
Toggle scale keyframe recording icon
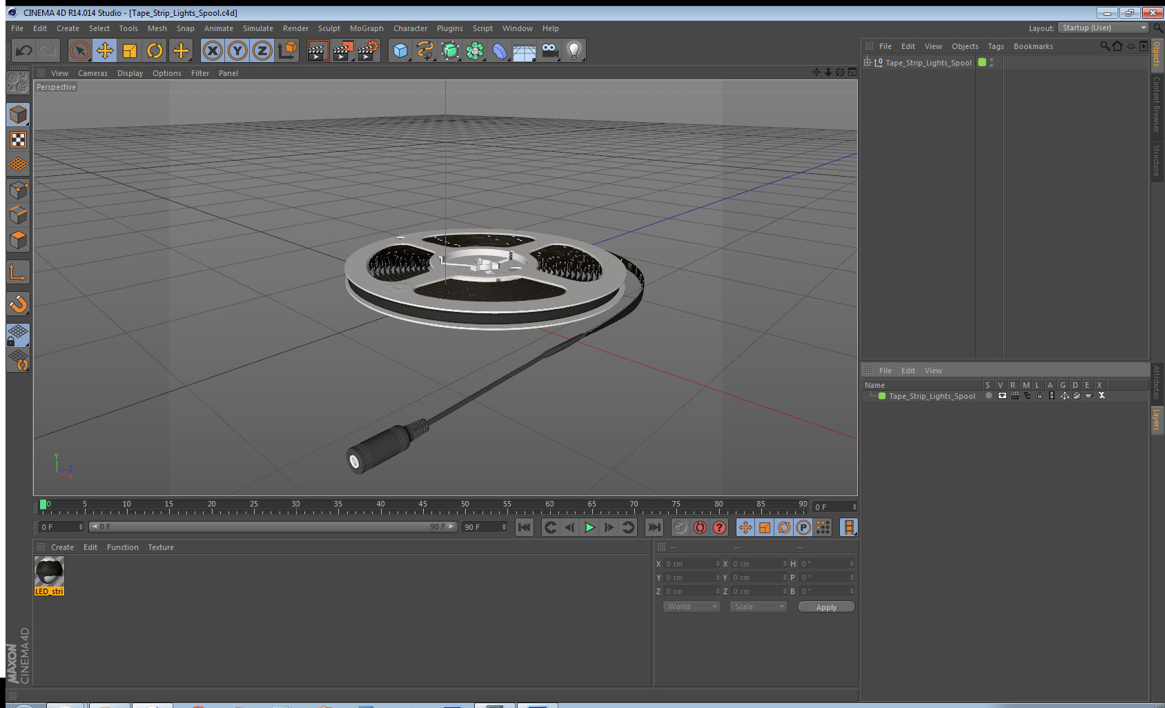click(x=765, y=527)
